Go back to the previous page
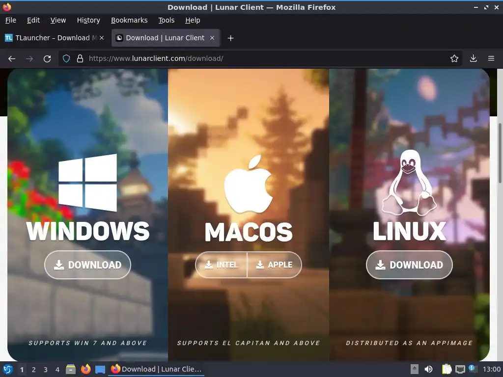Screen dimensions: 503x377 point(12,59)
